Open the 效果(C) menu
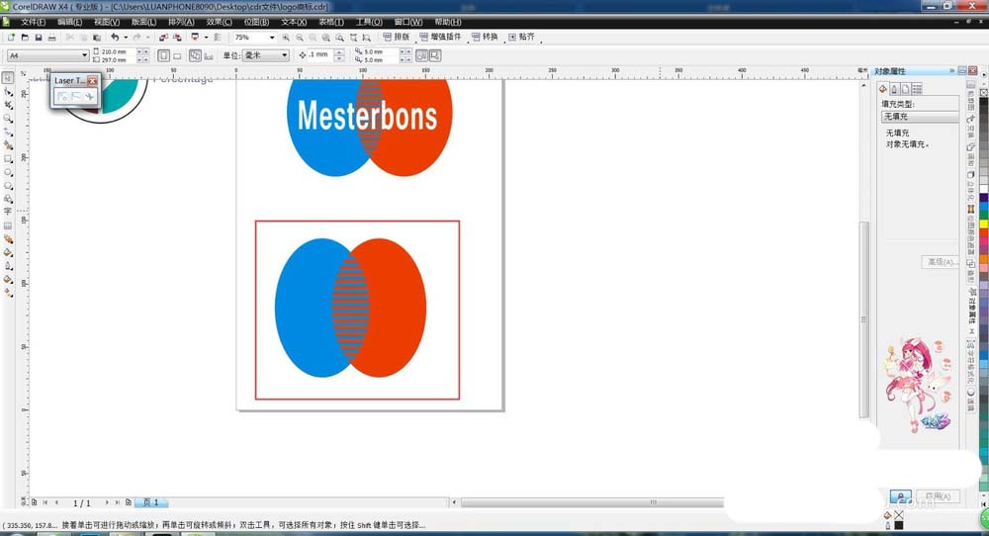 pos(219,22)
